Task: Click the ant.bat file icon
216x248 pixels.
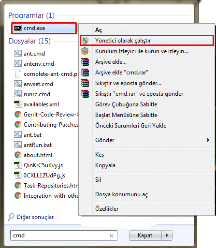Action: tap(18, 135)
